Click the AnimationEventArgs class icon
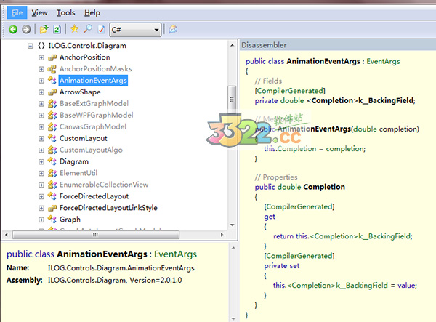The image size is (436, 322). (52, 81)
